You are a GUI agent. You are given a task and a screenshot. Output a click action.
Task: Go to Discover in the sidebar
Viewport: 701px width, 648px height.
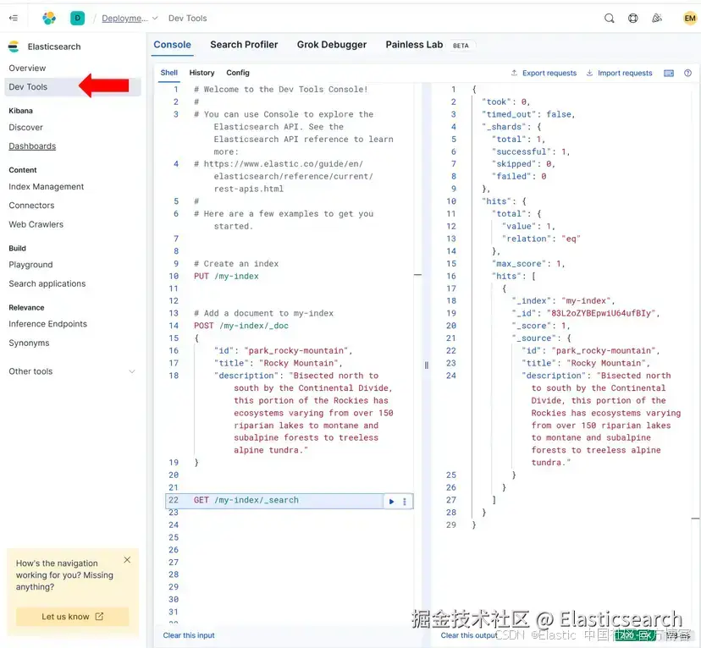pyautogui.click(x=26, y=128)
